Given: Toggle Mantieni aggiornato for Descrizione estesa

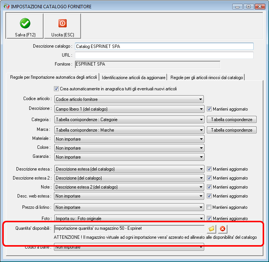Looking at the screenshot, I should pos(209,169).
